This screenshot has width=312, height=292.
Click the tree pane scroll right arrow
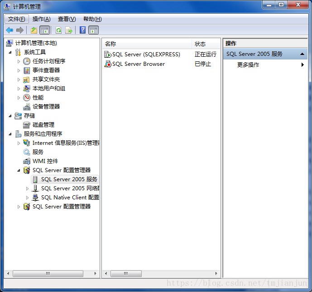tap(95, 273)
